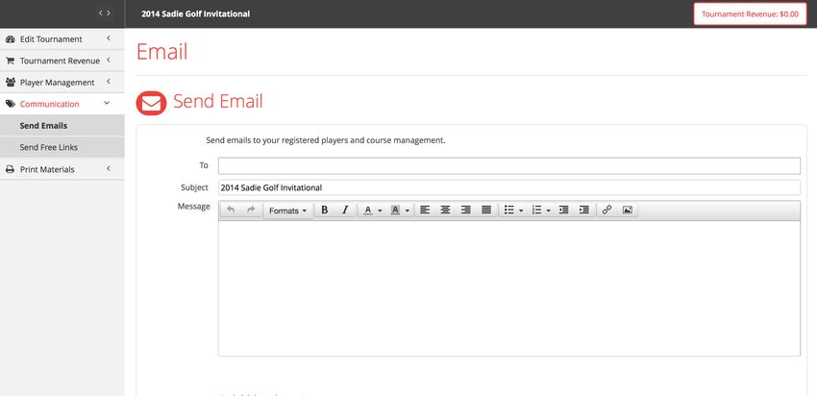Insert a bullet list
Viewport: 817px width, 396px height.
(509, 210)
